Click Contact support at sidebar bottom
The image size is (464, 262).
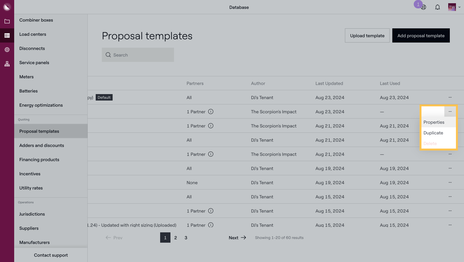click(x=51, y=255)
